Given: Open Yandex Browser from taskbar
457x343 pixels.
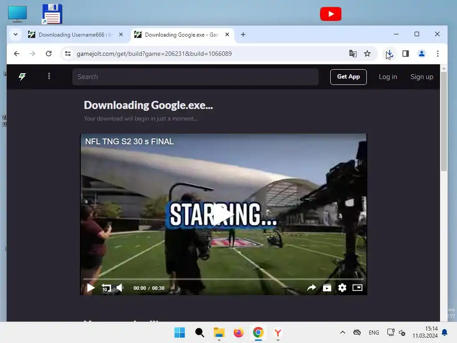Looking at the screenshot, I should point(278,332).
